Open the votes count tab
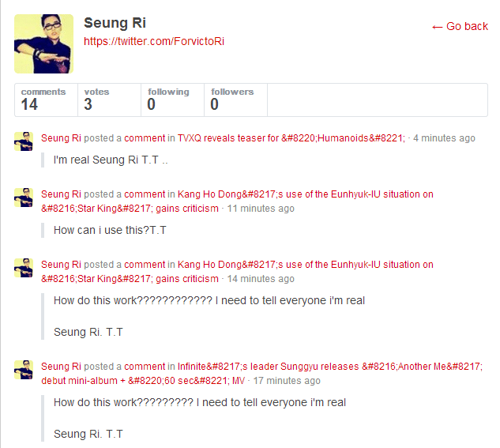500x448 pixels. click(109, 100)
